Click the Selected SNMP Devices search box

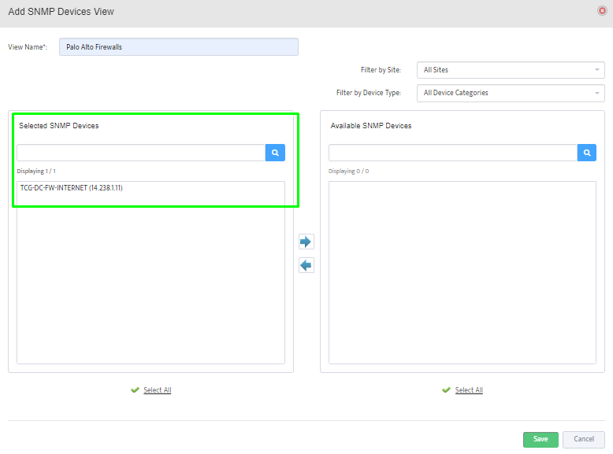tap(141, 153)
